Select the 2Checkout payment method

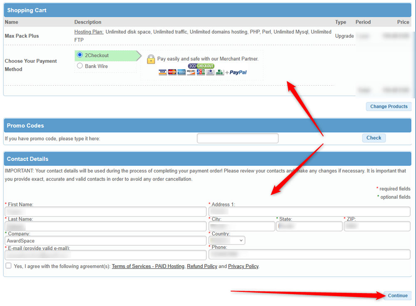(79, 55)
